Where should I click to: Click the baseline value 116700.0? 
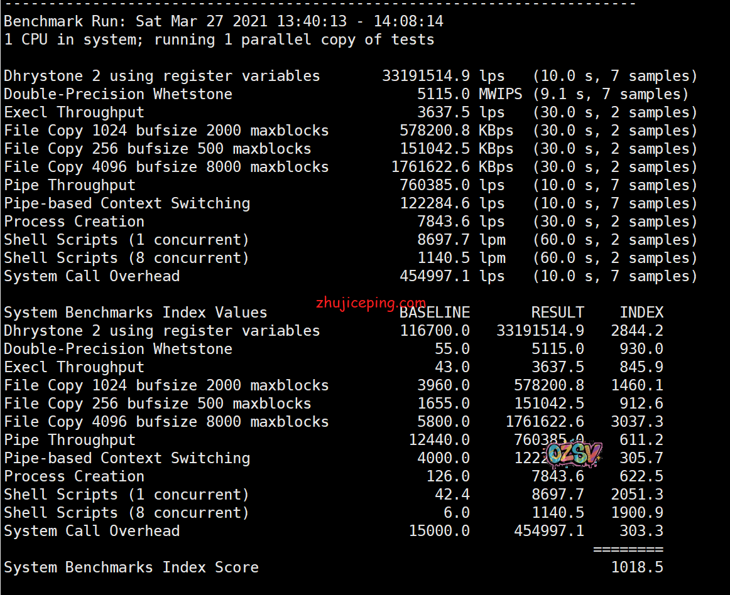pyautogui.click(x=435, y=331)
